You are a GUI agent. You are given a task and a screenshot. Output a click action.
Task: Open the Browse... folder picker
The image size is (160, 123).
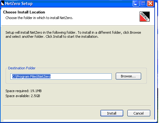pos(128,76)
